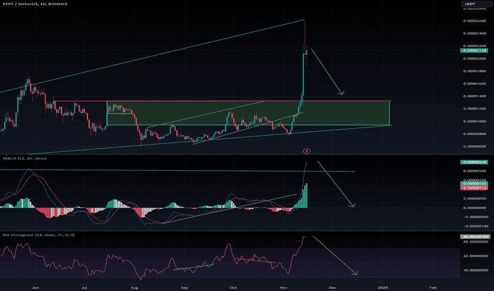Click the 0.00000800 price axis label

(x=474, y=134)
